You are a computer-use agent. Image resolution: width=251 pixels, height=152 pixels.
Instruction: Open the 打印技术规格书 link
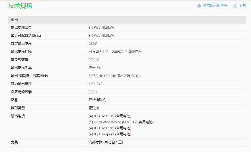[215, 6]
